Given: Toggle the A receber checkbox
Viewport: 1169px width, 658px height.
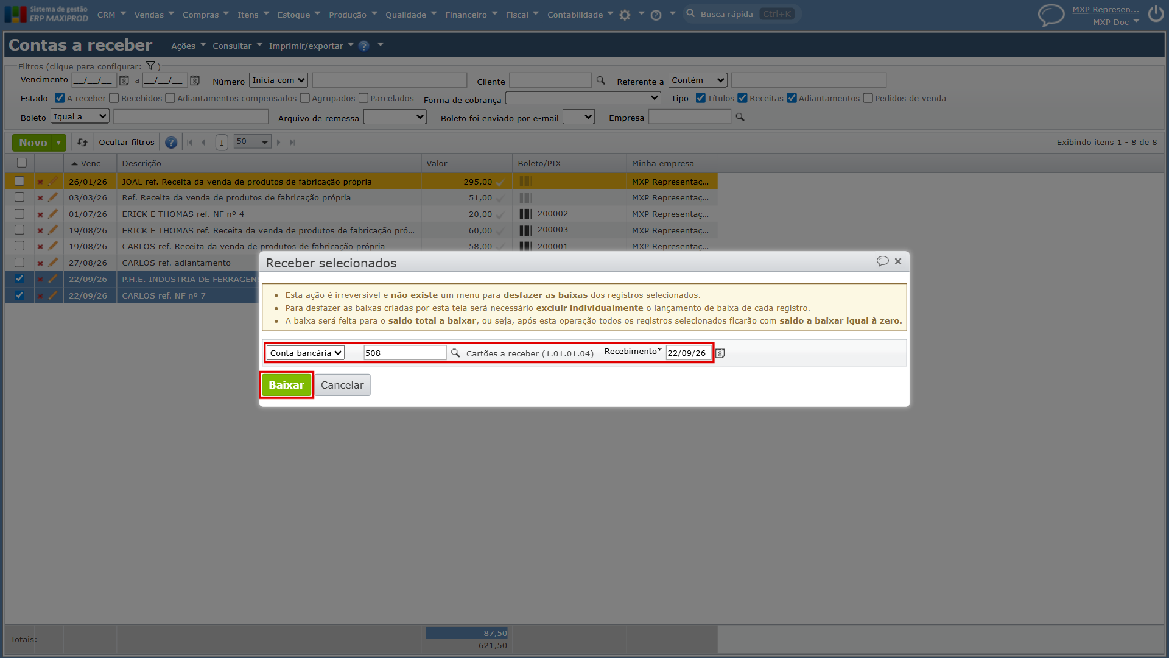Looking at the screenshot, I should 60,98.
